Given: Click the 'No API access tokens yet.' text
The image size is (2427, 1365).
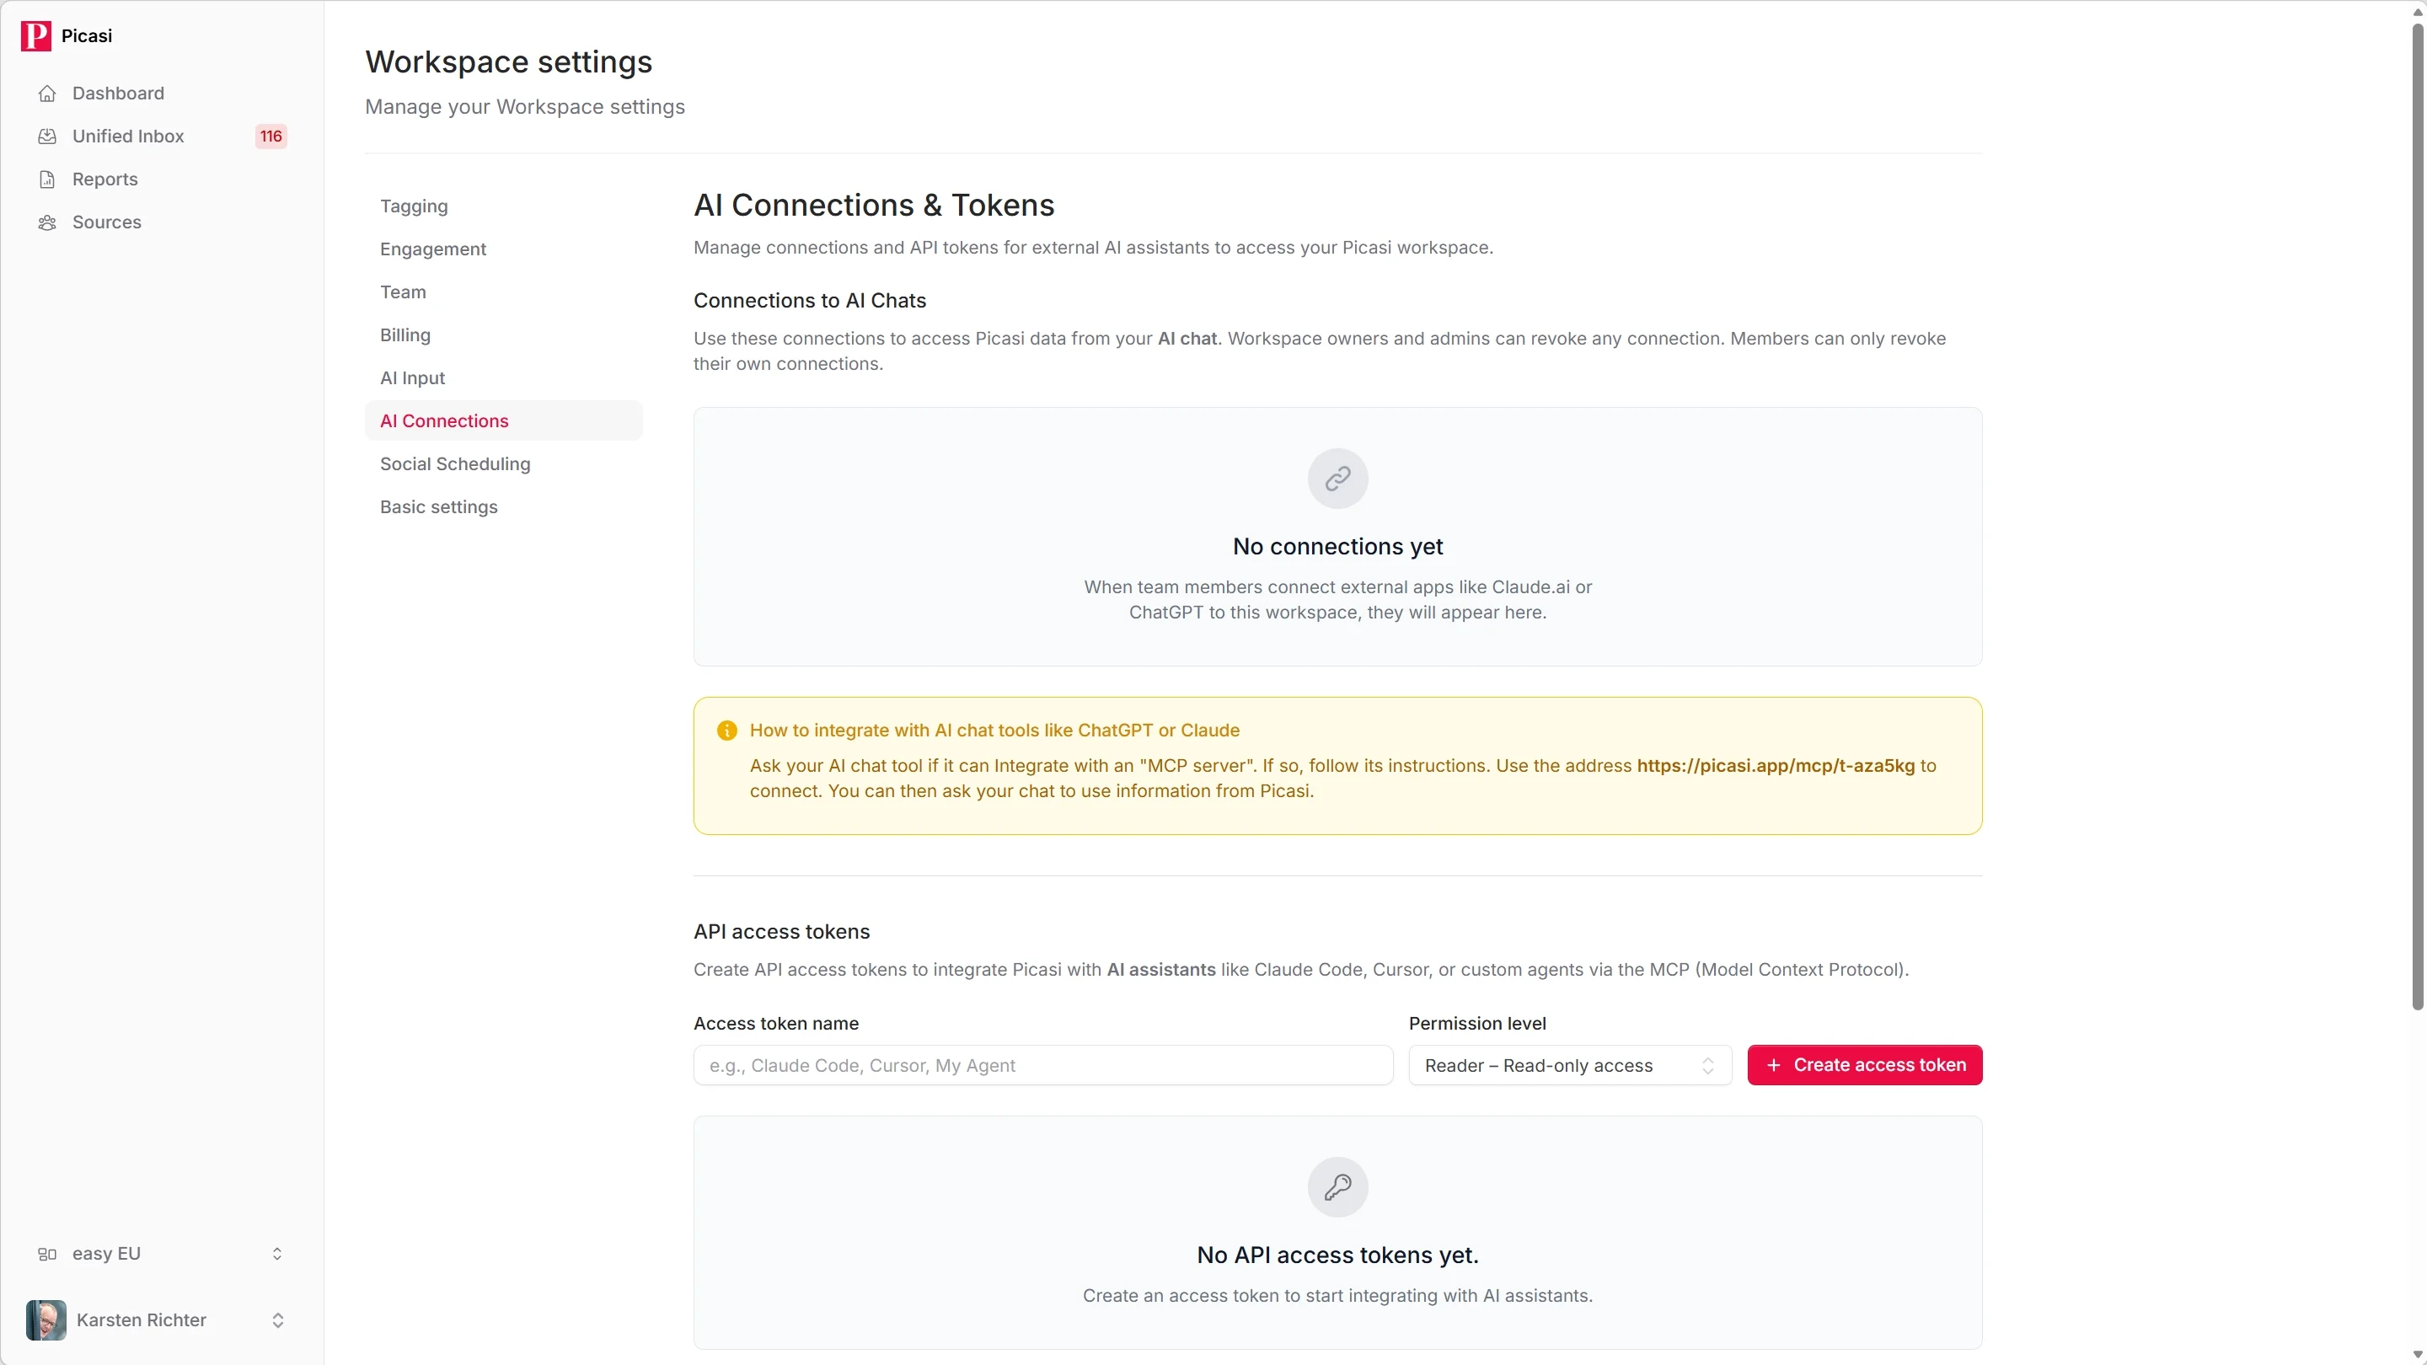Looking at the screenshot, I should pyautogui.click(x=1338, y=1255).
